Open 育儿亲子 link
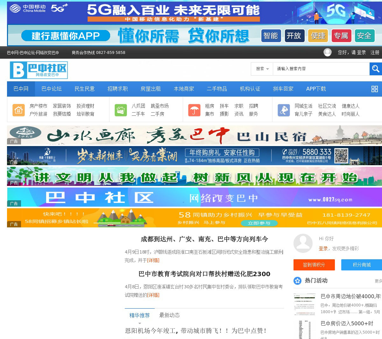Image resolution: width=382 pixels, height=339 pixels. (x=303, y=114)
